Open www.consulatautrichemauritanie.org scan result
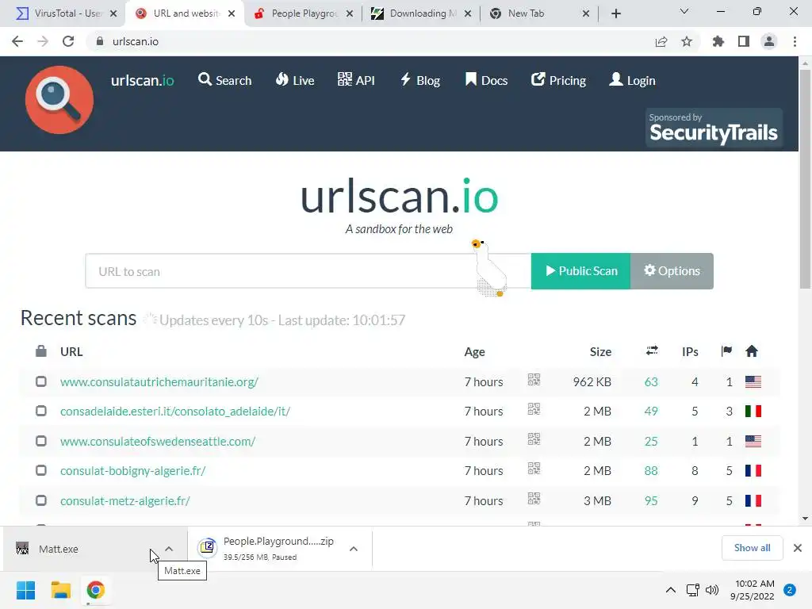Screen dimensions: 812x609 click(x=159, y=381)
